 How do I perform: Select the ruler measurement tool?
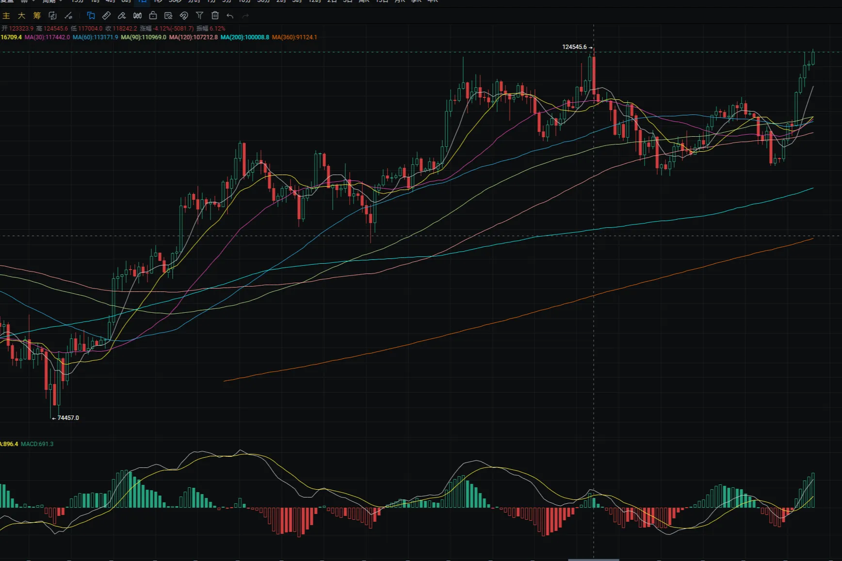pyautogui.click(x=106, y=16)
